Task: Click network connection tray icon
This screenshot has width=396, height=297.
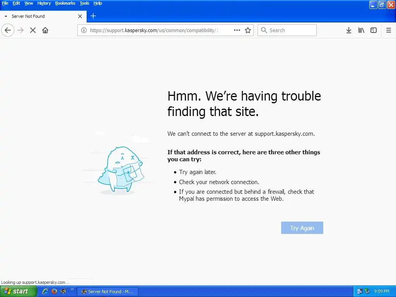Action: (360, 291)
